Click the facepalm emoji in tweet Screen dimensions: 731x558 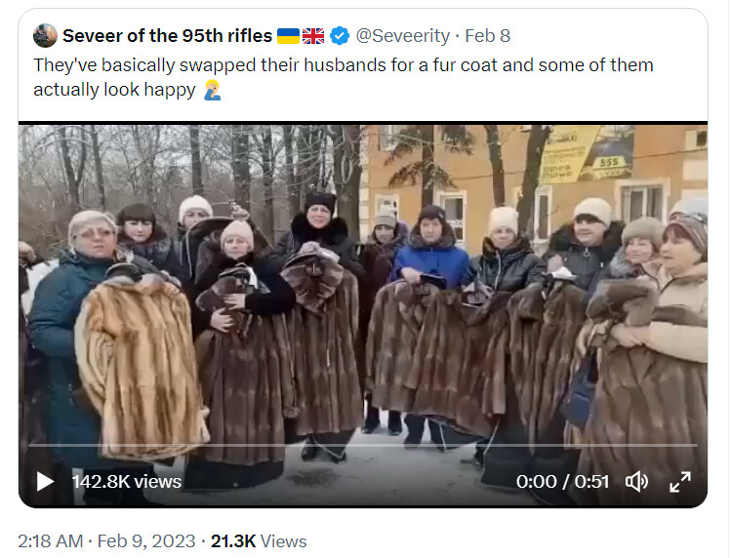[212, 90]
